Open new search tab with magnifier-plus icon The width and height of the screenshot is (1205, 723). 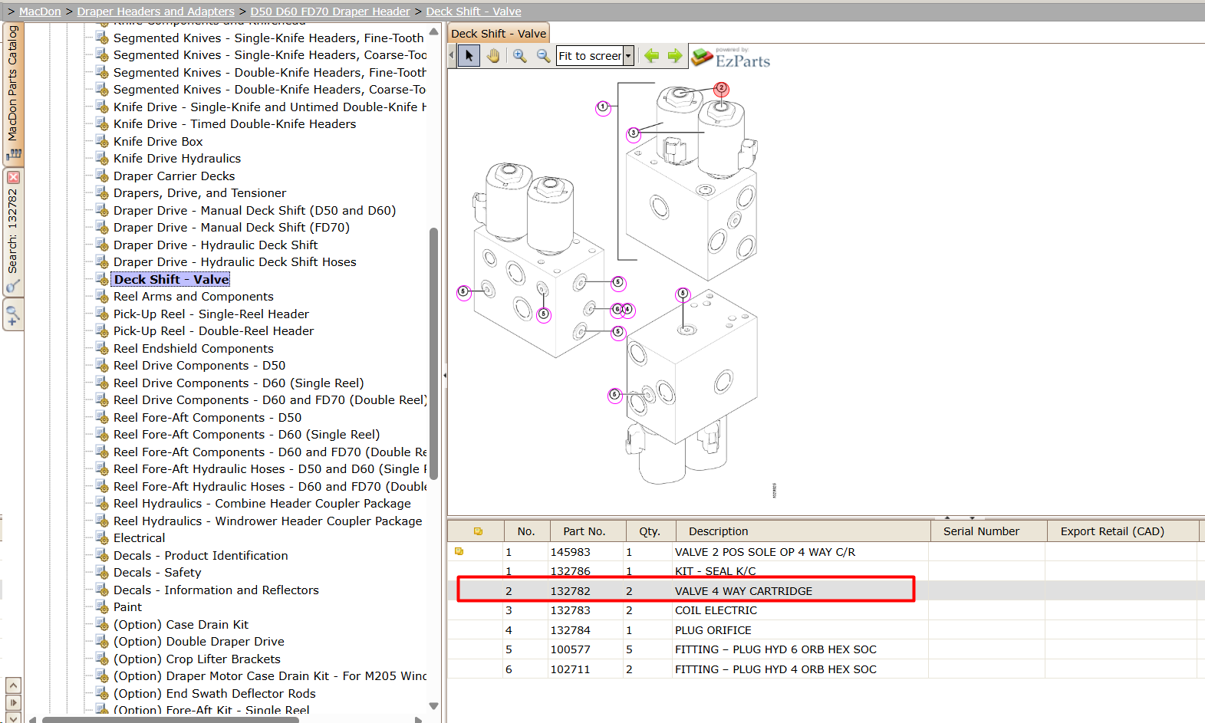(13, 314)
